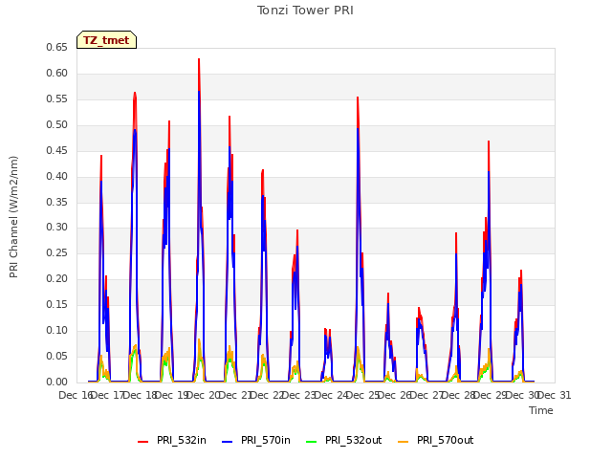Screen dimensions: 612x459
Task: Click the 0.50 y-axis tick label
Action: click(57, 124)
